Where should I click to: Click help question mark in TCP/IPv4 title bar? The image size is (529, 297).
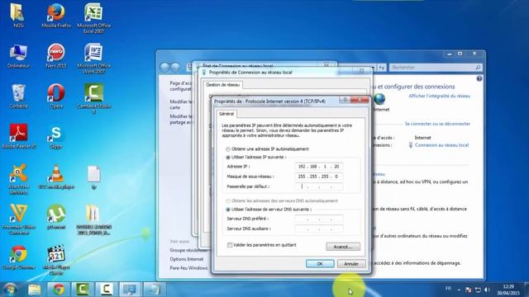[x=345, y=100]
